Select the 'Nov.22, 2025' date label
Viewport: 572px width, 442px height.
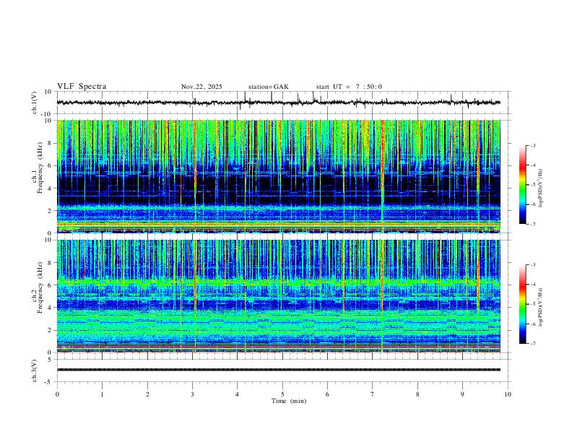(201, 87)
